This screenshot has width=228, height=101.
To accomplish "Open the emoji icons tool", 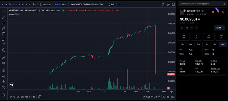I will [4, 50].
